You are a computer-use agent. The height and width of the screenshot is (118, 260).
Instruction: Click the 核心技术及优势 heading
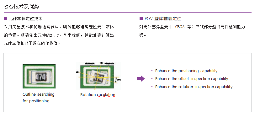point(21,7)
